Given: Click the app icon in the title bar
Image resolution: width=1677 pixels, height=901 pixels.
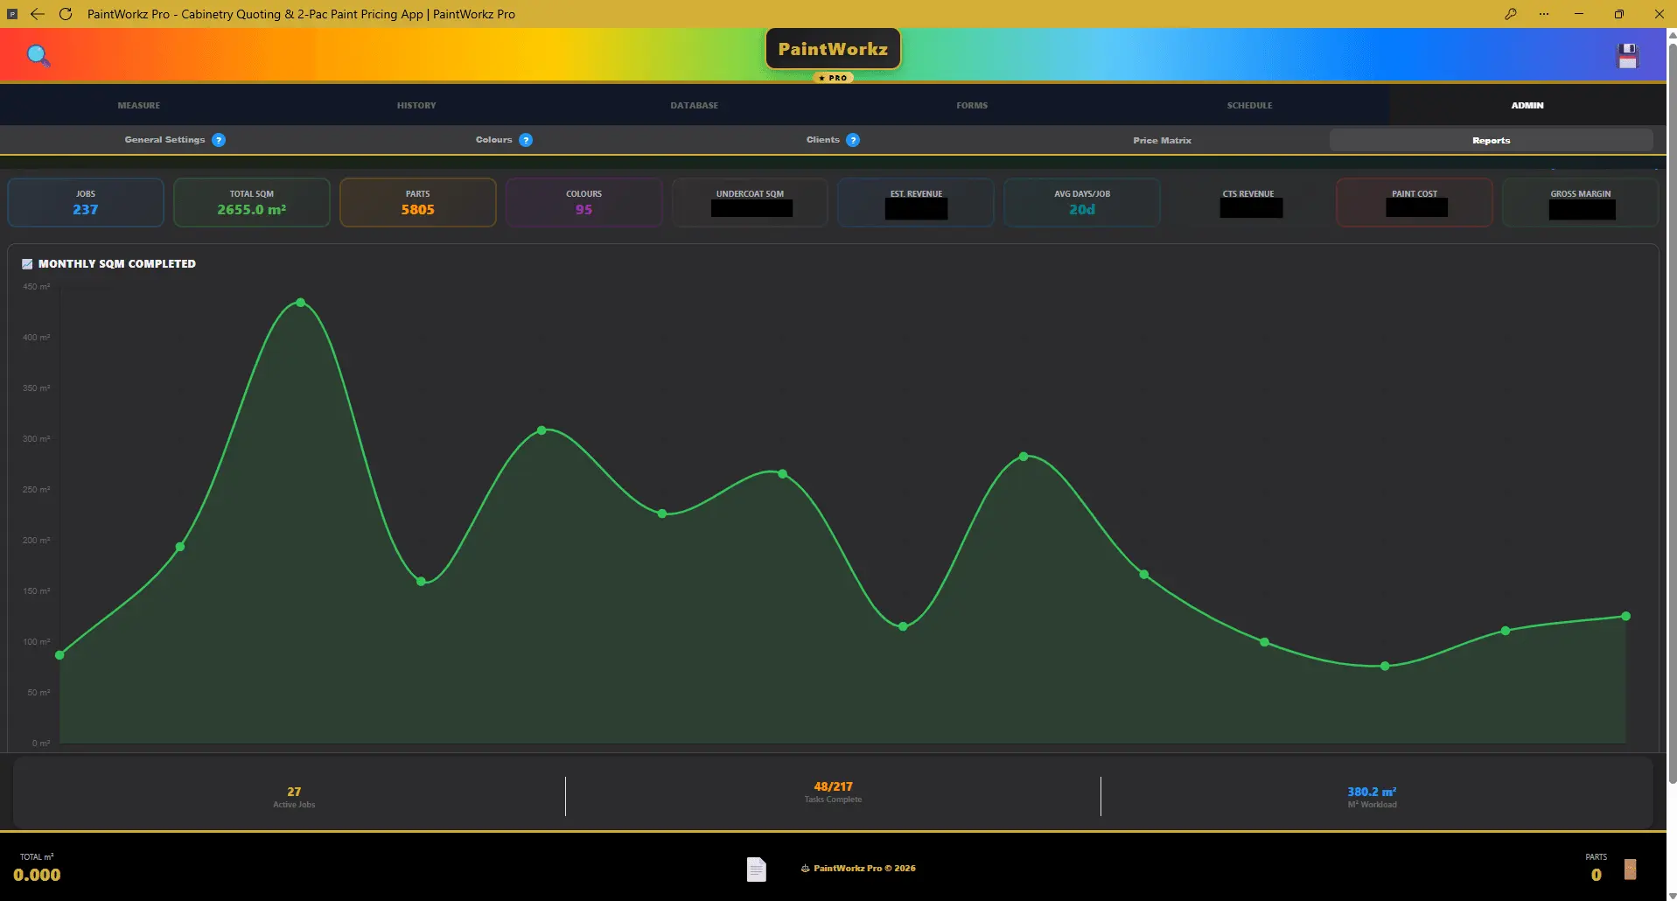Looking at the screenshot, I should coord(12,14).
